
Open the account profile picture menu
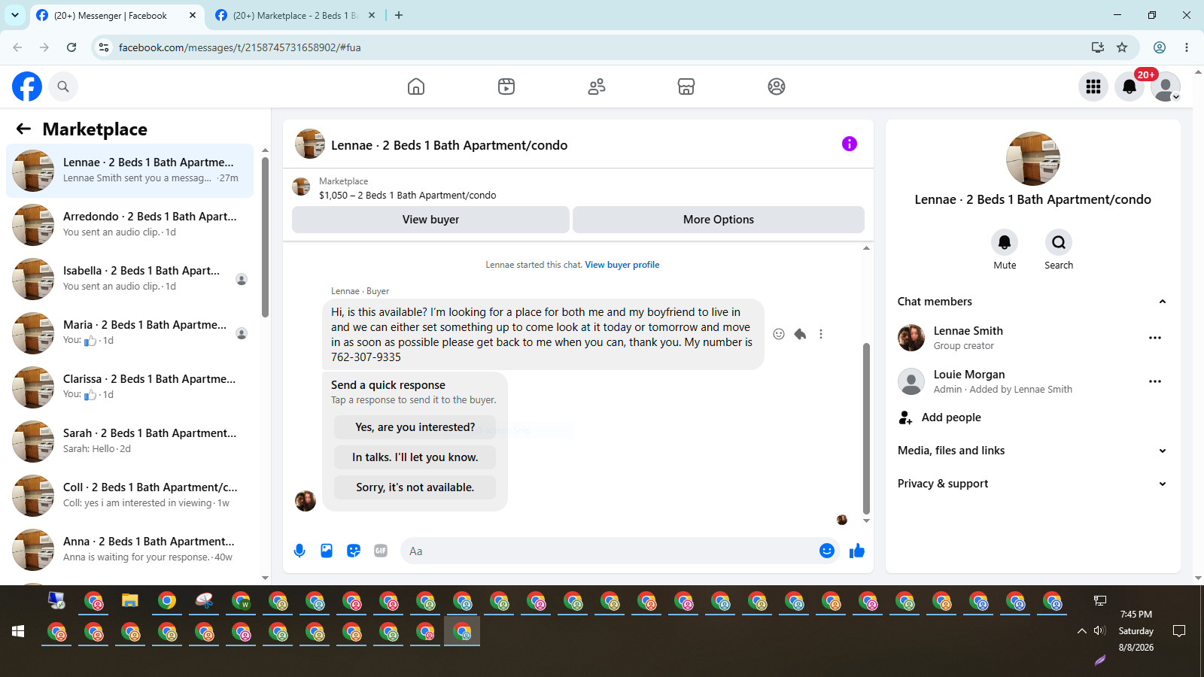[1166, 87]
